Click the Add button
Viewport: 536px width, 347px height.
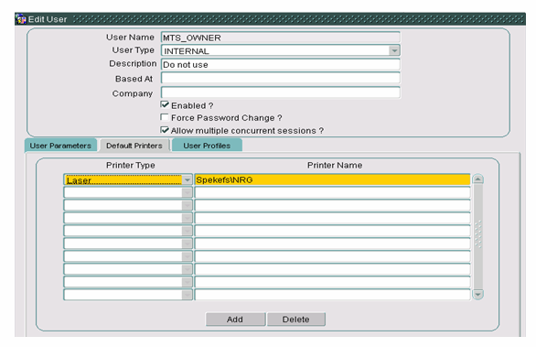(x=235, y=320)
